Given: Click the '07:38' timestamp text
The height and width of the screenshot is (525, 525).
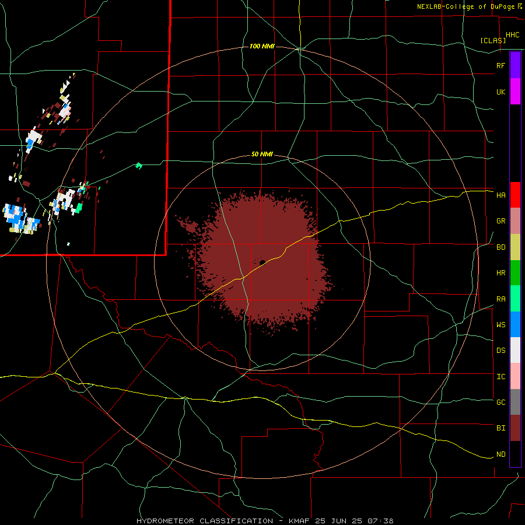Looking at the screenshot, I should 381,521.
